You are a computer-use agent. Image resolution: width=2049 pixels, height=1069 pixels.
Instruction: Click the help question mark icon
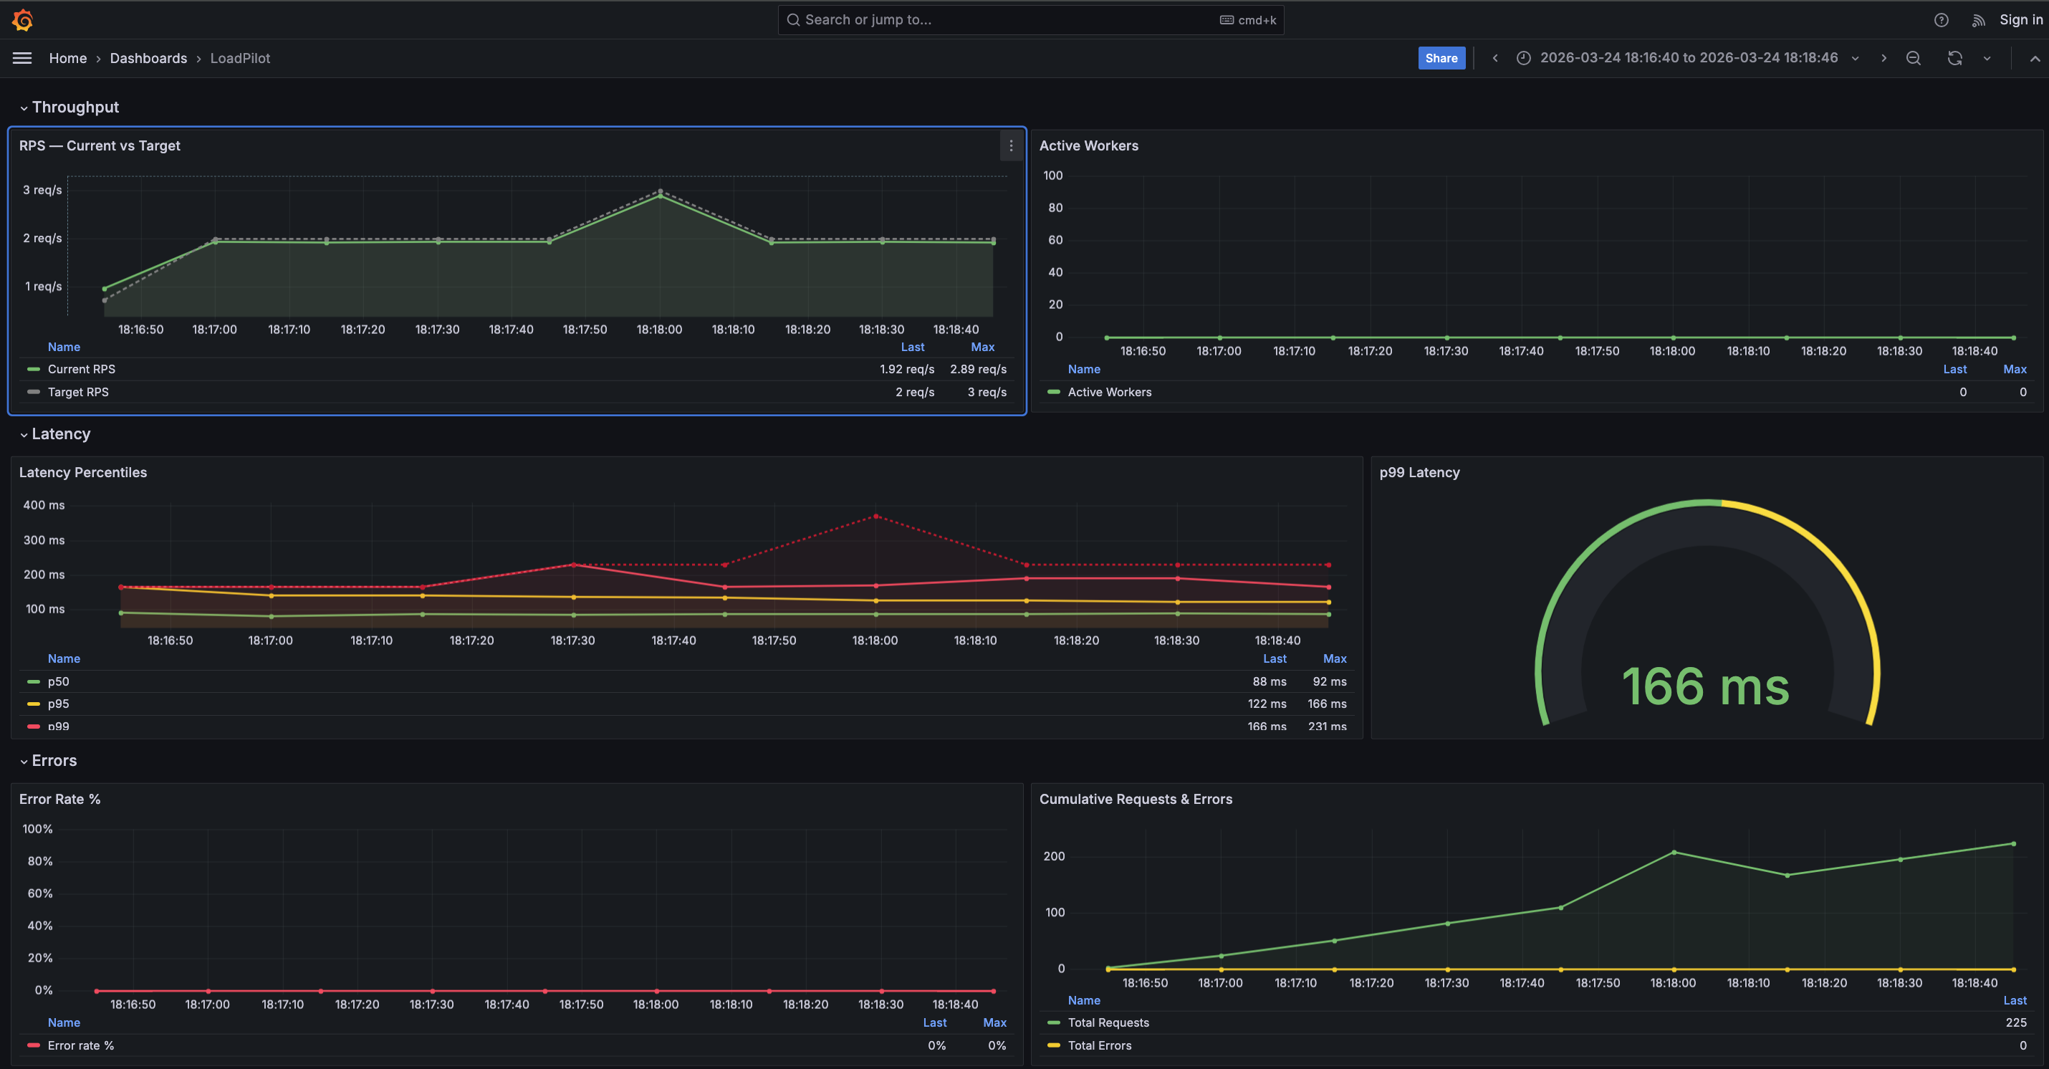click(x=1941, y=20)
